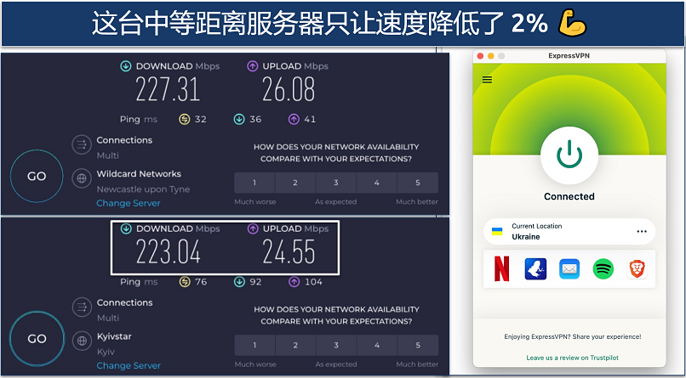Click the download icon above 227.31

[126, 66]
